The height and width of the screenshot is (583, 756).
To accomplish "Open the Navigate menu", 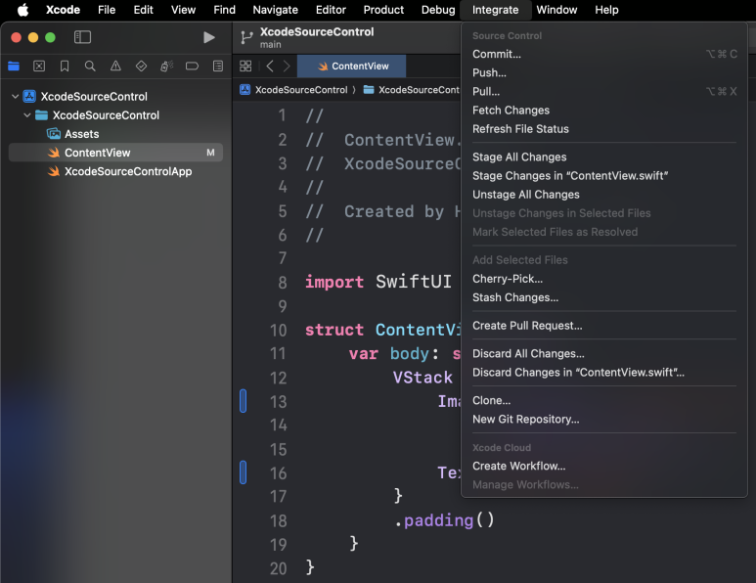I will [x=275, y=10].
